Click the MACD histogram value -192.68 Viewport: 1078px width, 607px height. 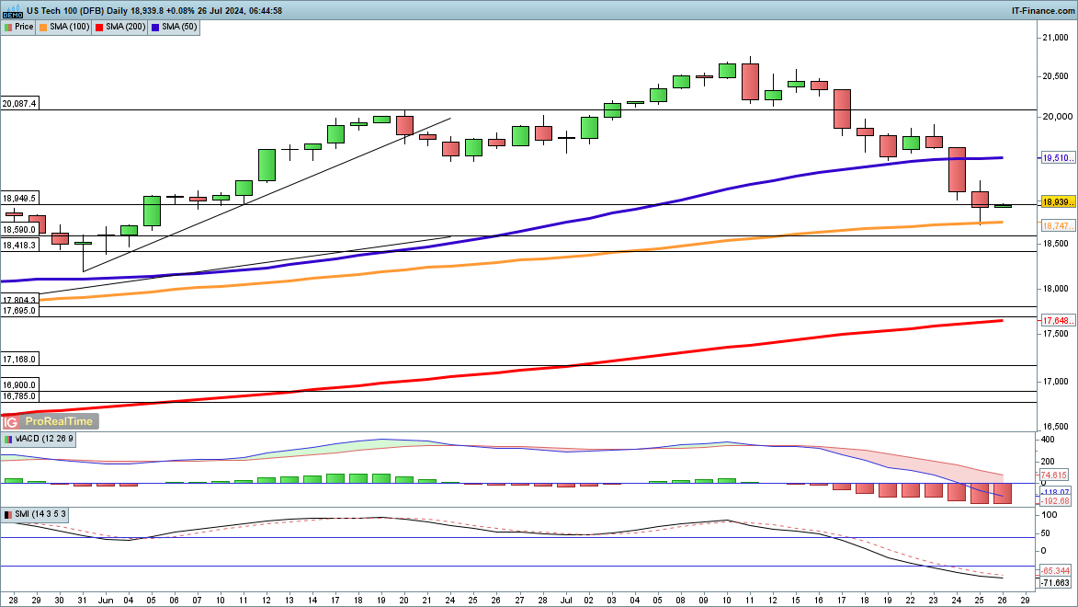coord(1055,501)
